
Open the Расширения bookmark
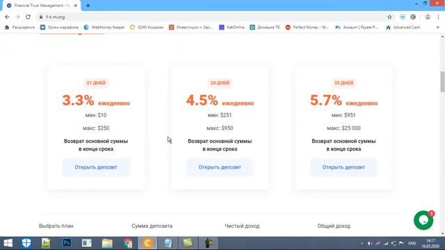[19, 27]
